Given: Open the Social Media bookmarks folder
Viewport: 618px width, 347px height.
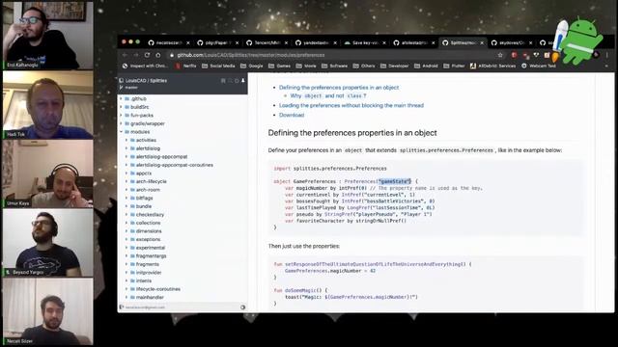Looking at the screenshot, I should click(x=218, y=67).
